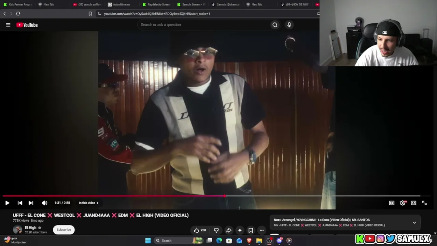Viewport: 437px width, 246px height.
Task: Switch to the futbollibre.mx tab
Action: tap(122, 4)
